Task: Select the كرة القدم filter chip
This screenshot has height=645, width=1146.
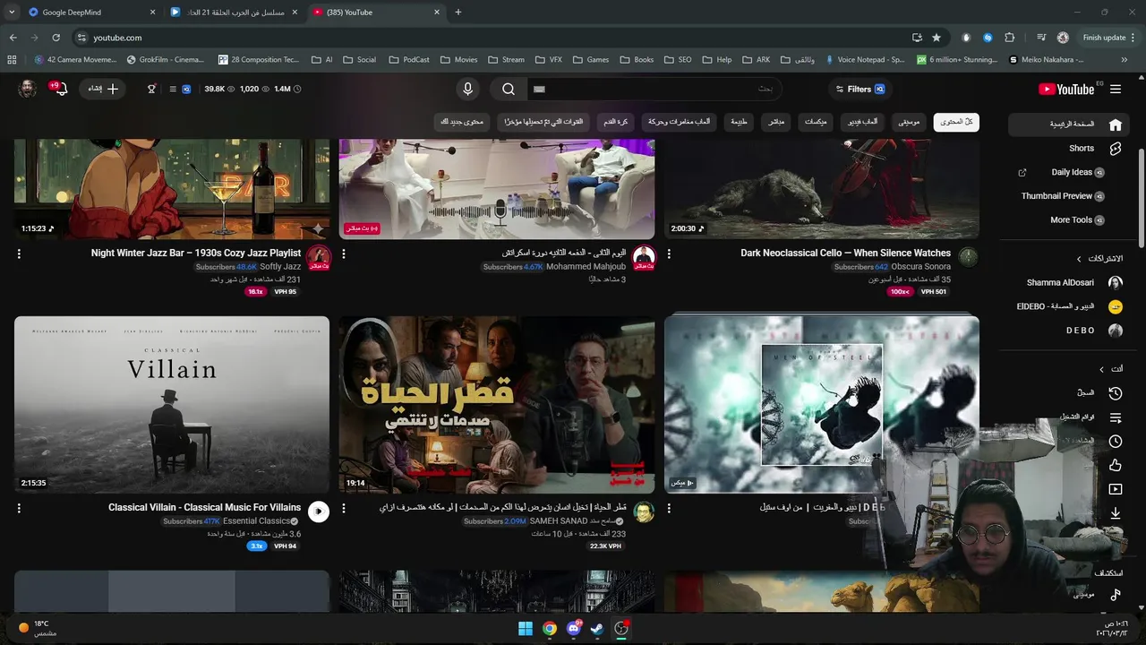Action: point(616,122)
